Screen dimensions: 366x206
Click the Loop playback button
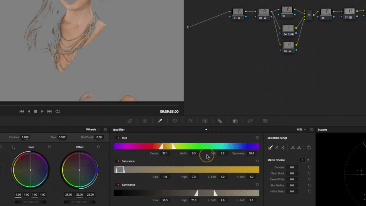coord(58,111)
